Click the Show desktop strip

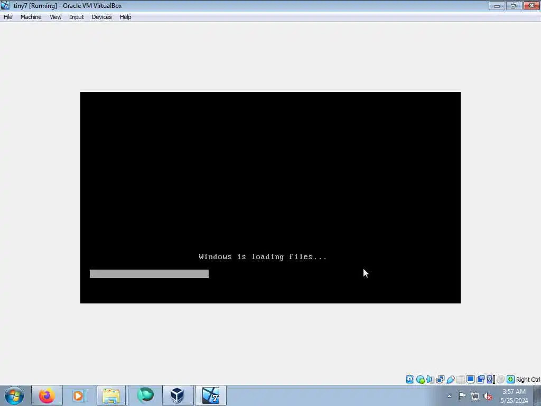pos(537,396)
